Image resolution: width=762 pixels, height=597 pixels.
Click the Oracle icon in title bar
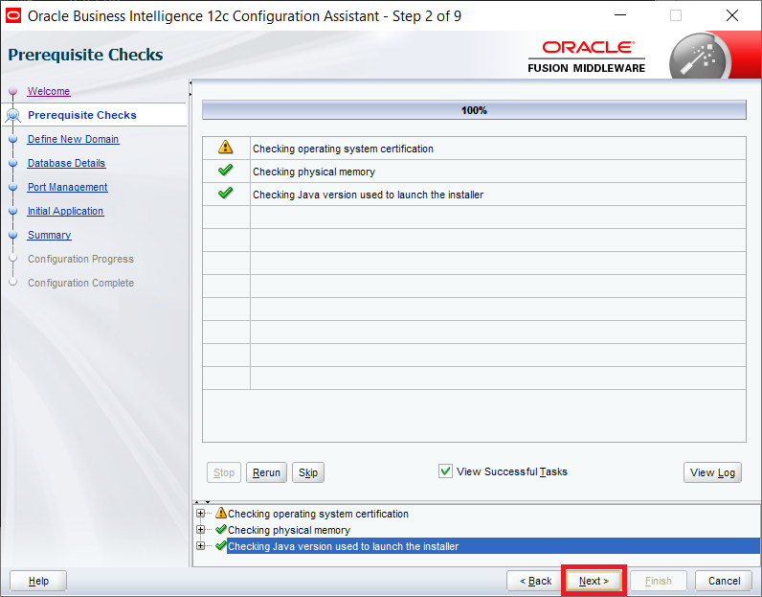[13, 15]
